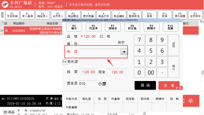204x115 pixels.
Task: Click the 确认 confirm key
Action: pyautogui.click(x=174, y=67)
